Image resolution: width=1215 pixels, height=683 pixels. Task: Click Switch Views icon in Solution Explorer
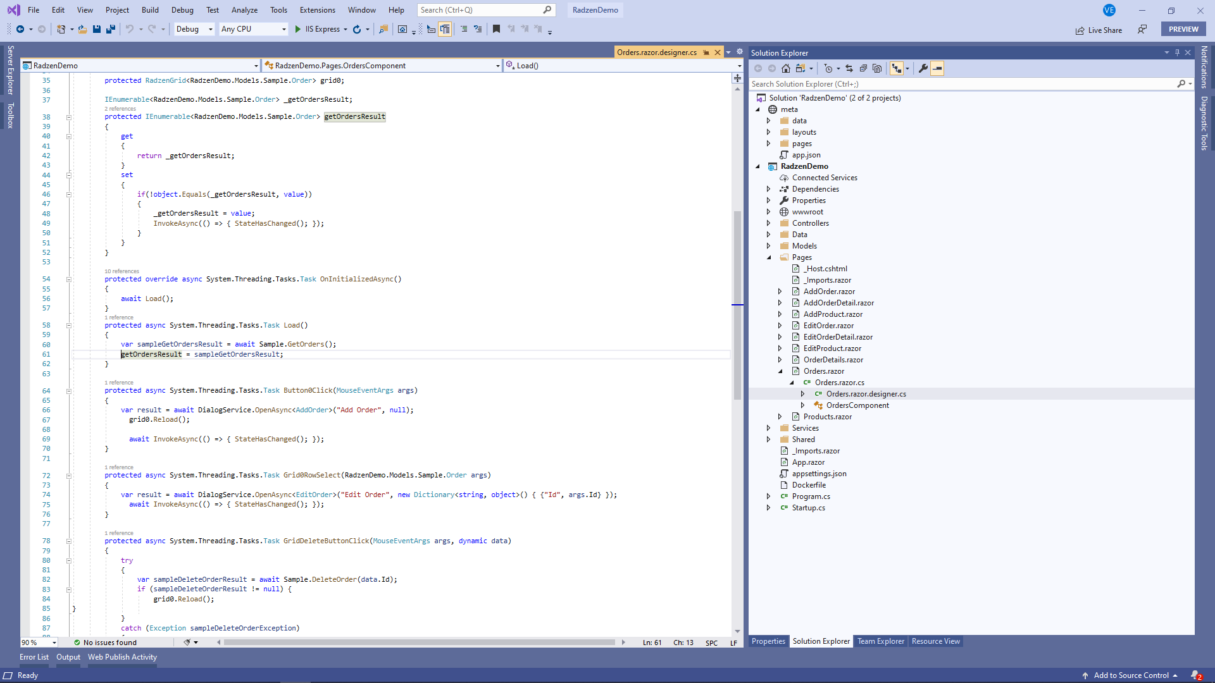point(801,68)
